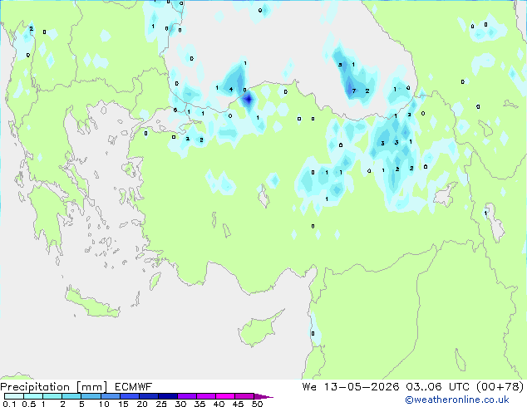
Task: Click the 5–10 mm legend color swatch
Action: tap(91, 396)
